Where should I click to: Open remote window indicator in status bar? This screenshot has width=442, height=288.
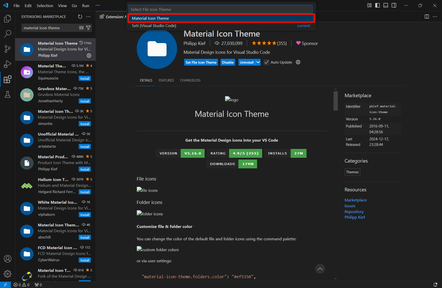pos(5,285)
